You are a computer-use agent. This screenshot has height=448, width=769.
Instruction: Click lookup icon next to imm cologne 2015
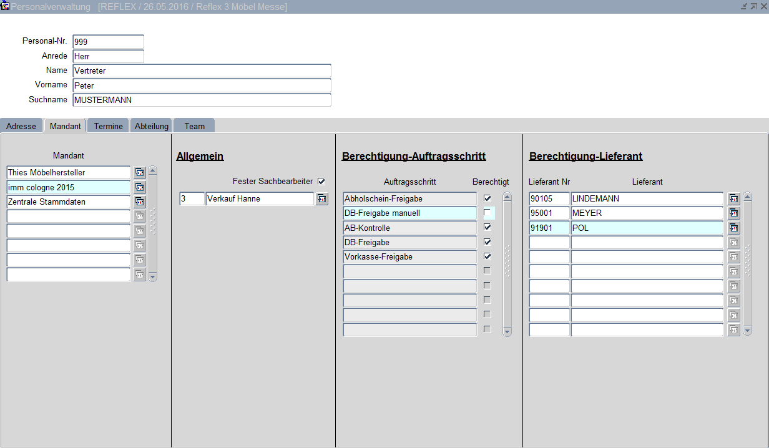click(139, 187)
